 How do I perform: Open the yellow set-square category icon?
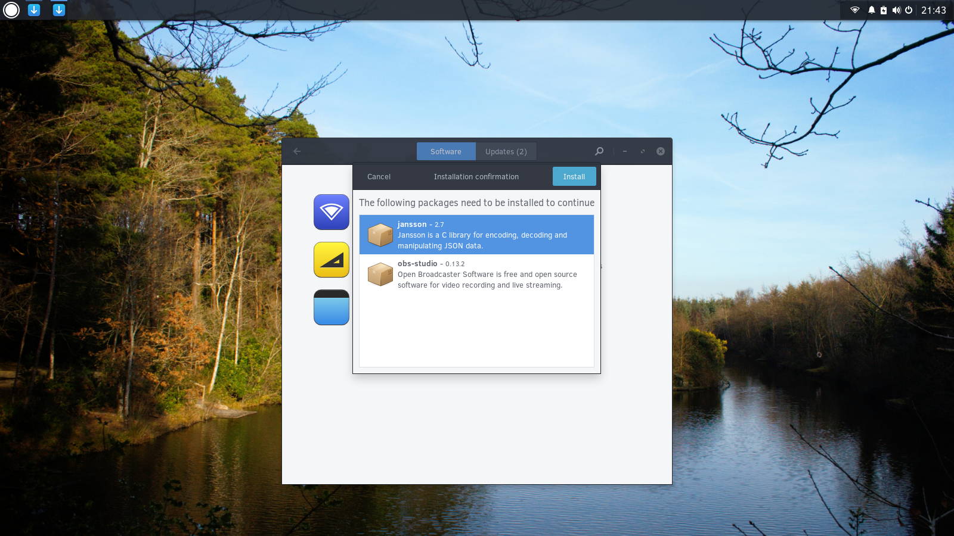click(x=332, y=260)
